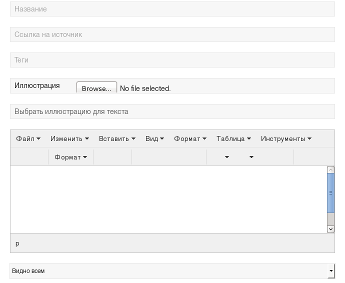Open the Таблица menu
Image resolution: width=345 pixels, height=283 pixels.
click(233, 138)
